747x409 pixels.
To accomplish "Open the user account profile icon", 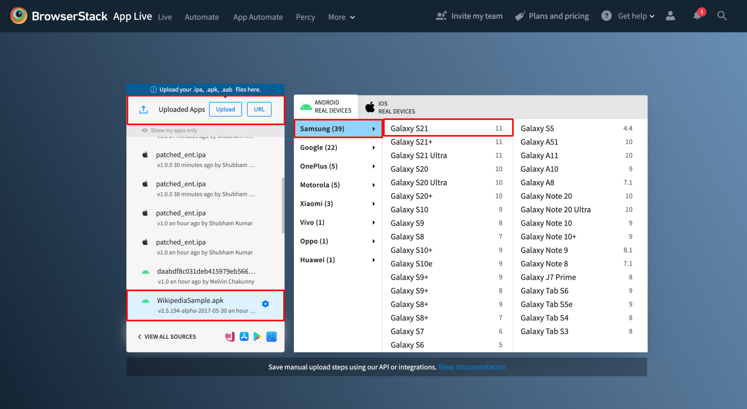I will (670, 16).
